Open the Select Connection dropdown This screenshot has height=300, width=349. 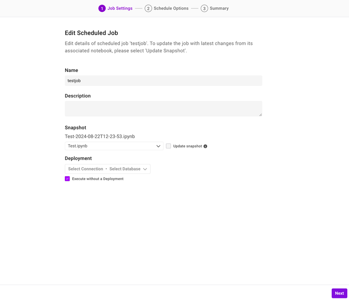(85, 168)
